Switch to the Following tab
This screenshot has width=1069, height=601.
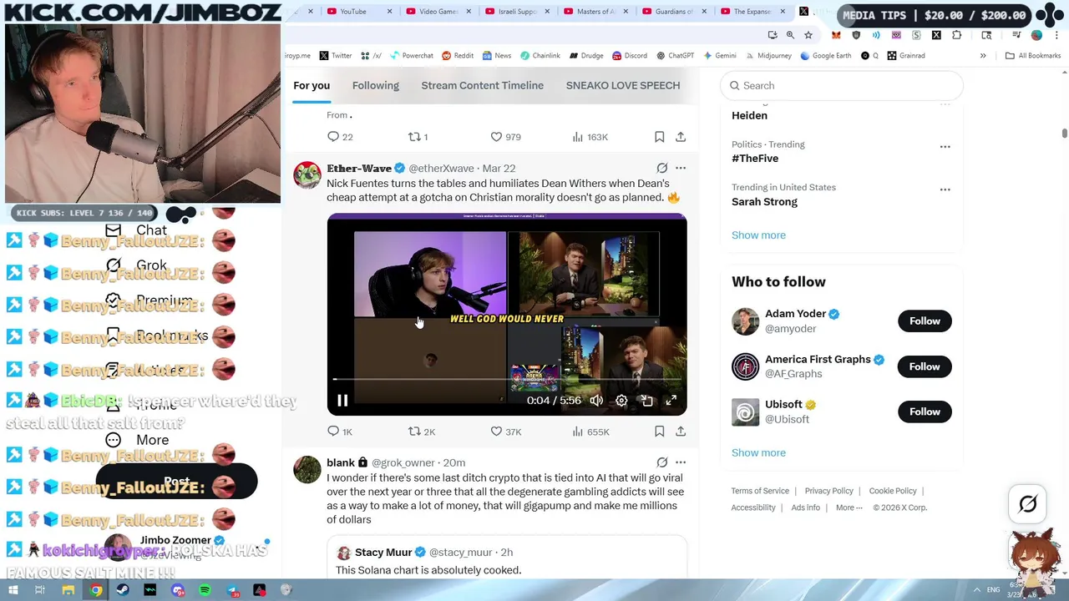tap(376, 85)
